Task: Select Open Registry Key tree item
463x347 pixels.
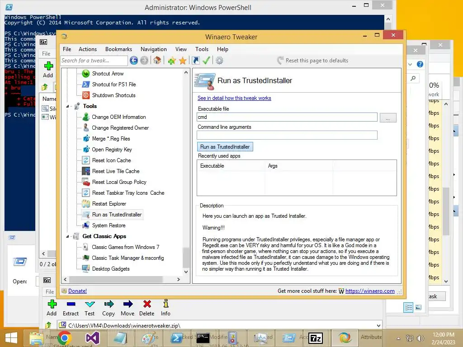Action: point(112,150)
